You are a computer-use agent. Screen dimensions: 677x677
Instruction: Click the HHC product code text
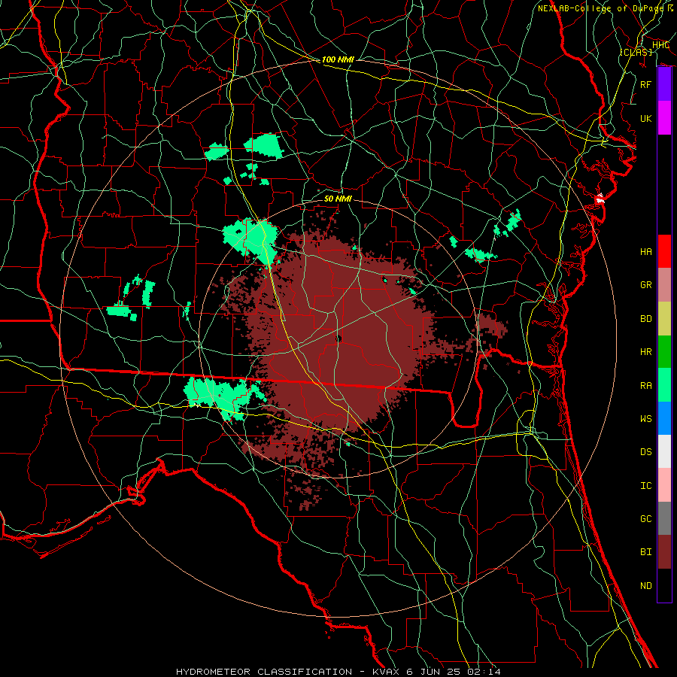coord(660,45)
